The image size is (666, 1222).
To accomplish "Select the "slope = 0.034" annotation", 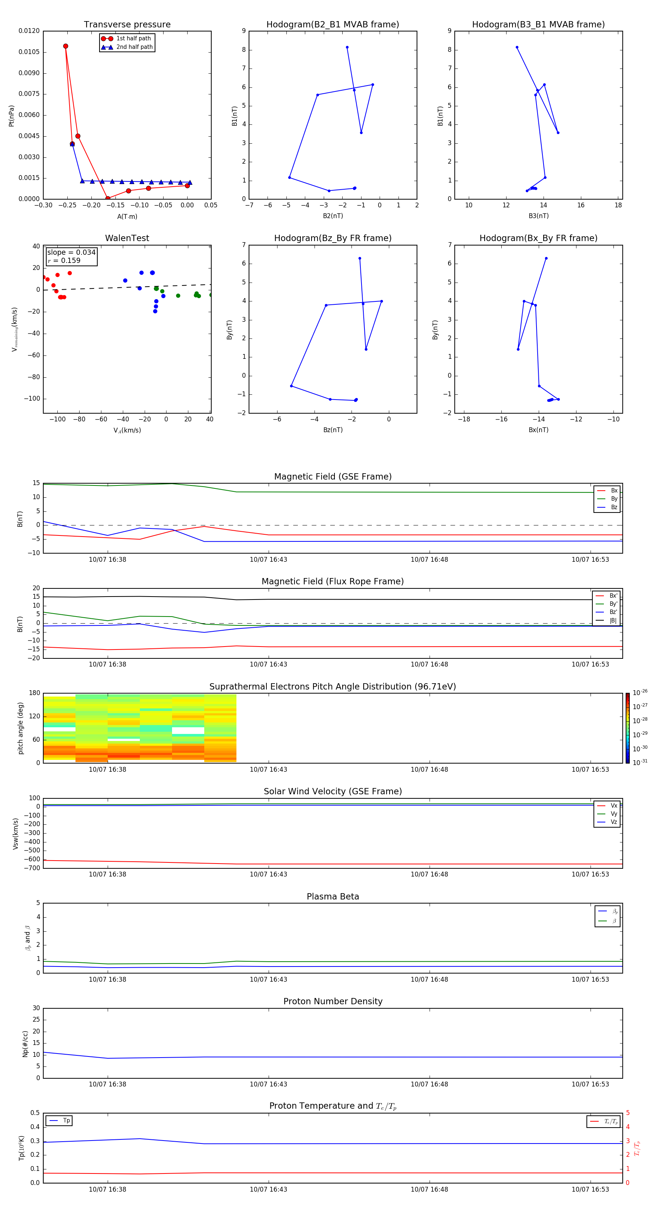I will pos(71,253).
